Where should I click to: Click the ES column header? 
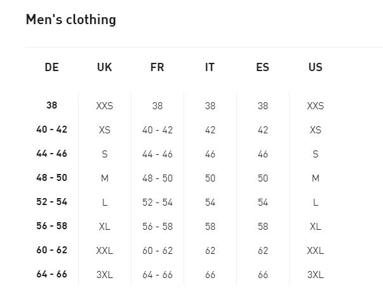tap(262, 67)
